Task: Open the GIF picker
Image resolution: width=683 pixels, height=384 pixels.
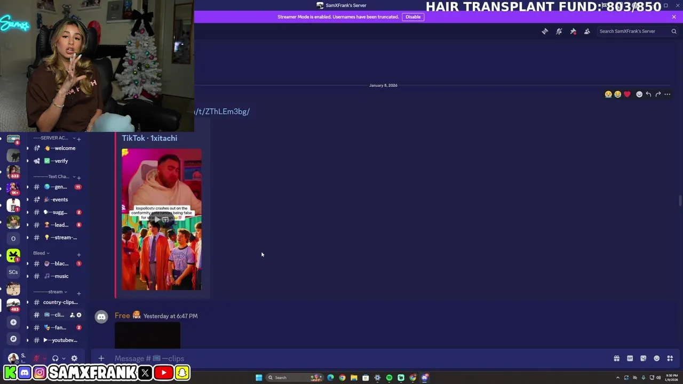Action: [x=630, y=358]
